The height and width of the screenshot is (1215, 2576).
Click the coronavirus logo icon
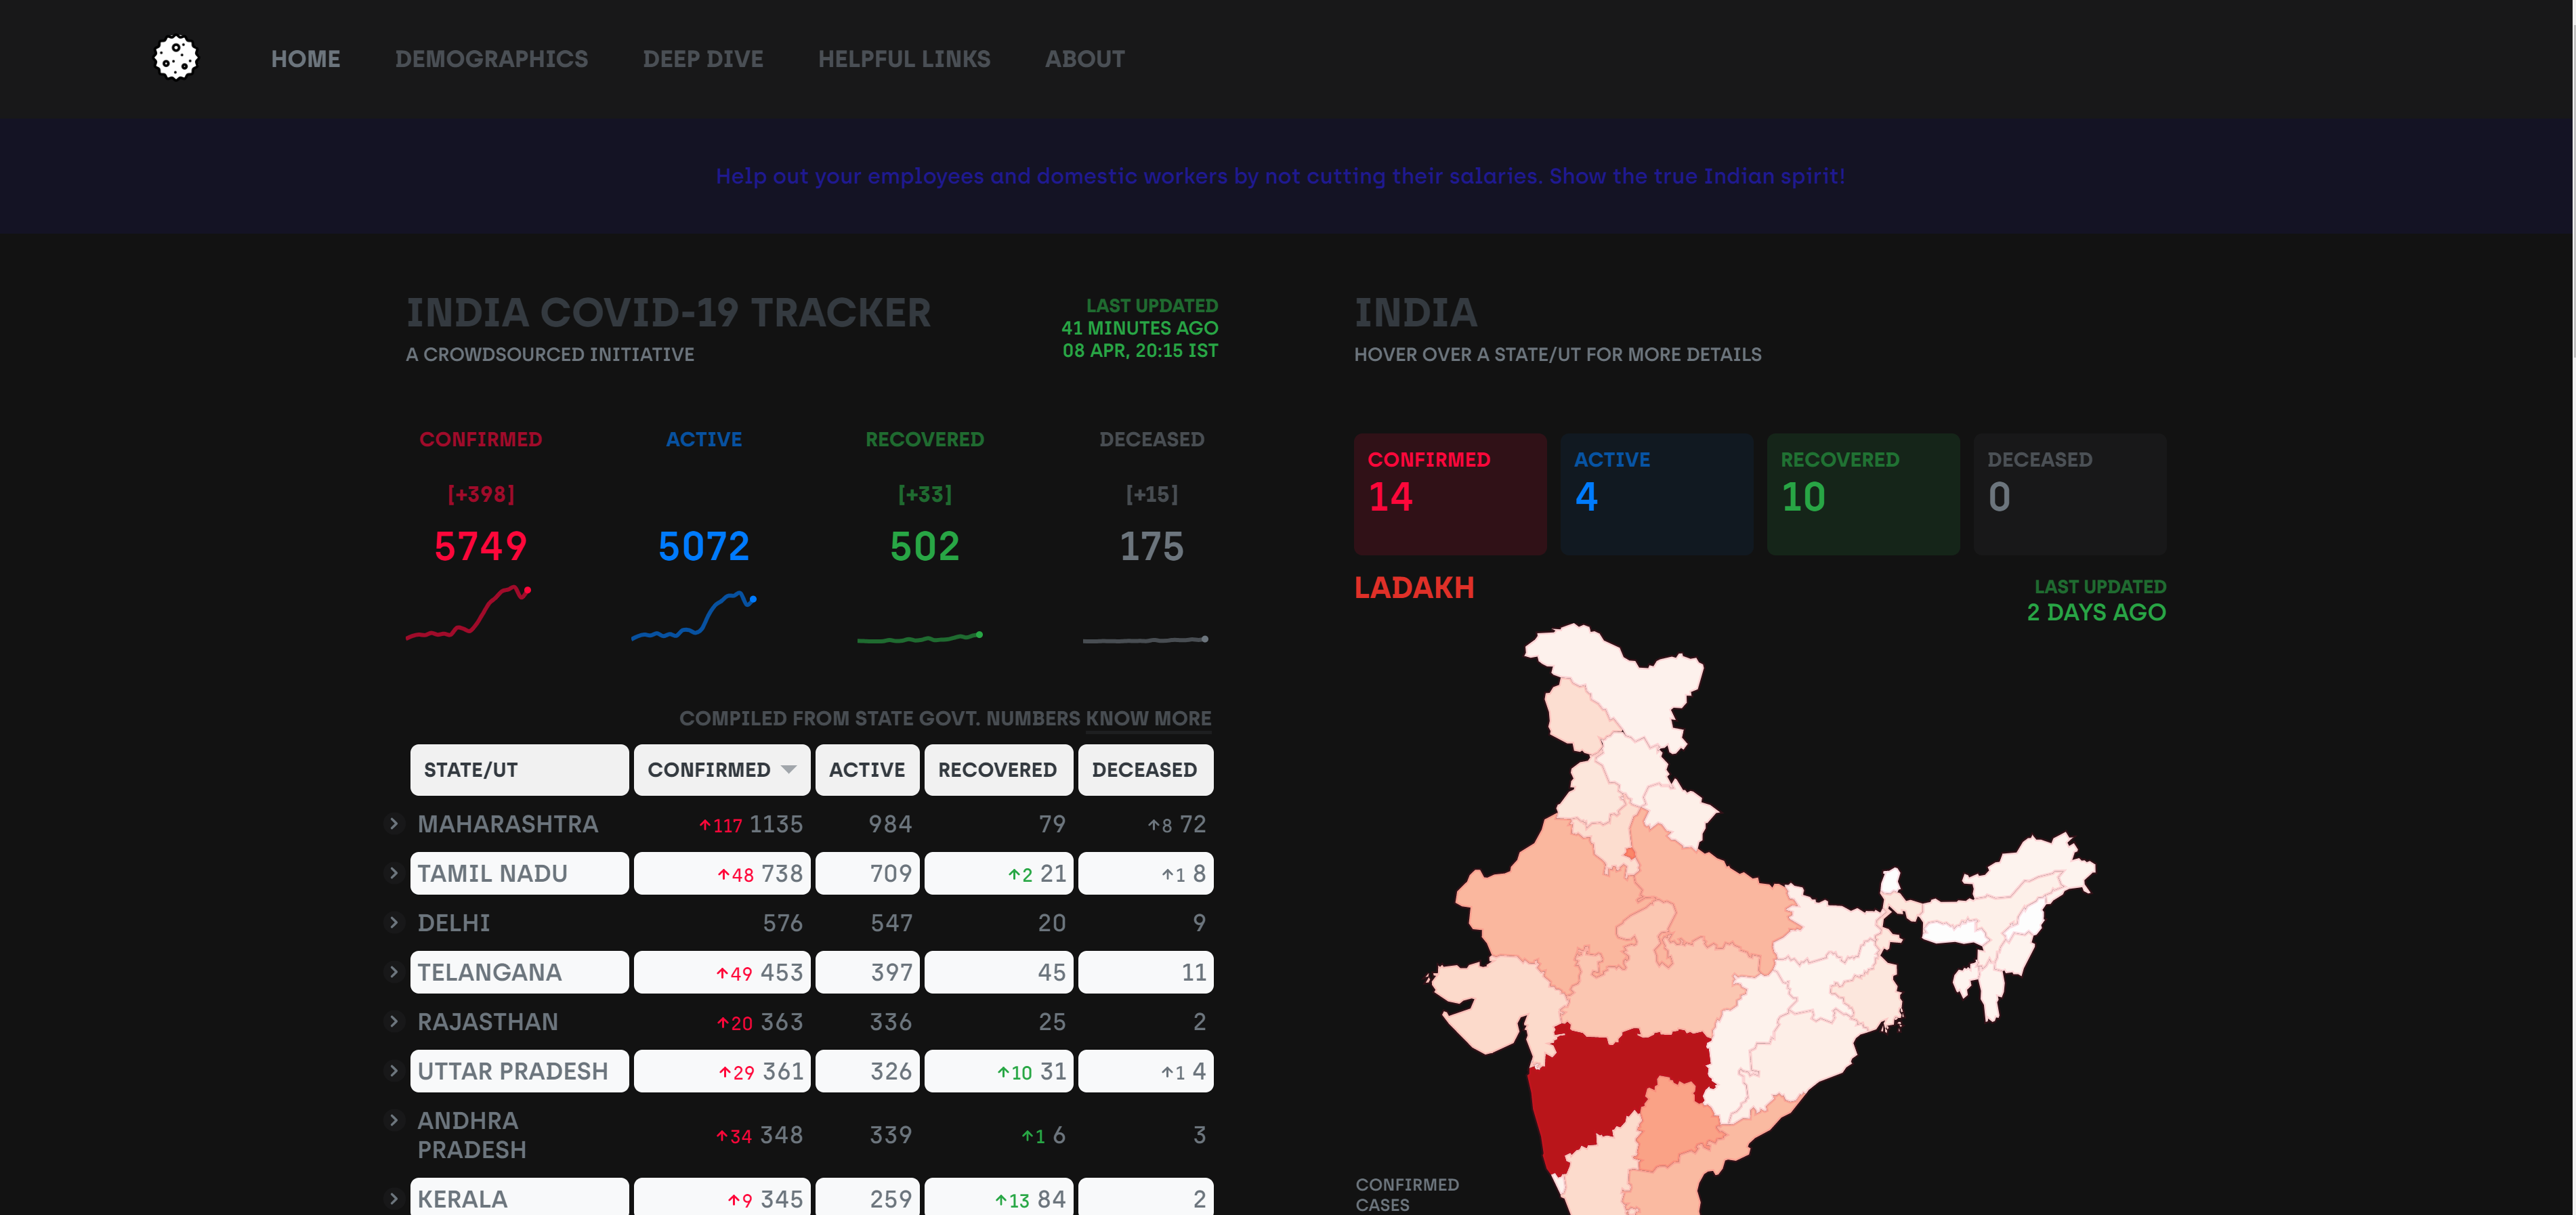[176, 58]
